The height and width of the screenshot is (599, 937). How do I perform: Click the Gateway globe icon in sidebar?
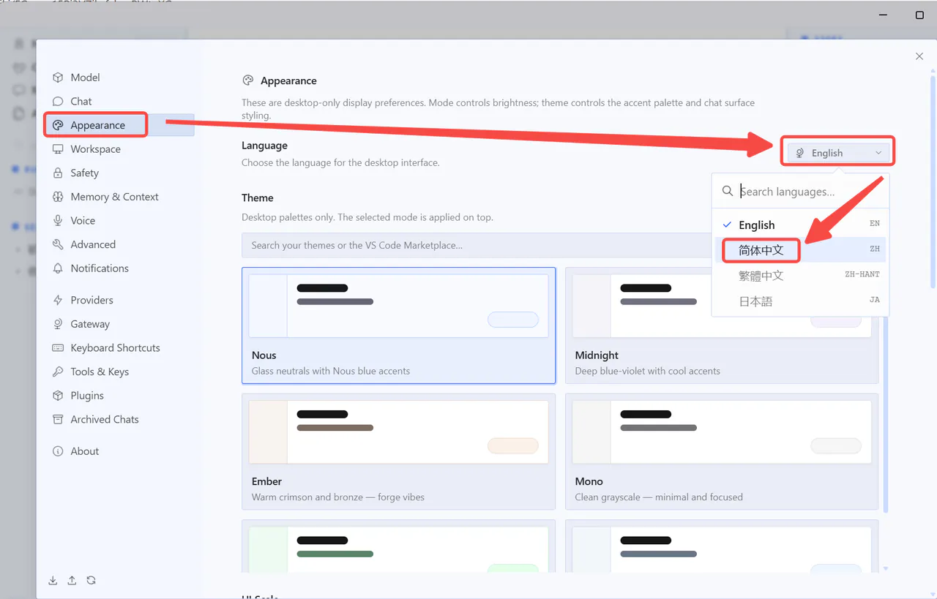pyautogui.click(x=58, y=324)
